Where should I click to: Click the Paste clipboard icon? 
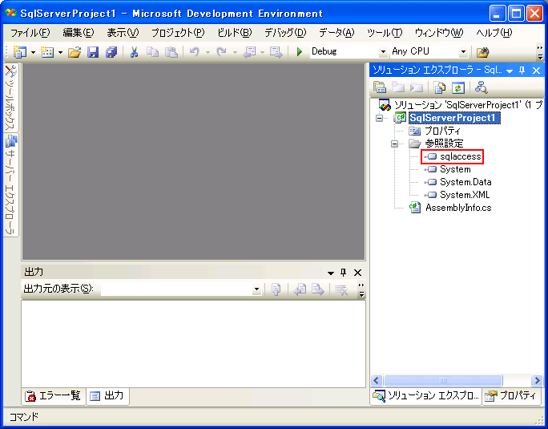point(171,52)
